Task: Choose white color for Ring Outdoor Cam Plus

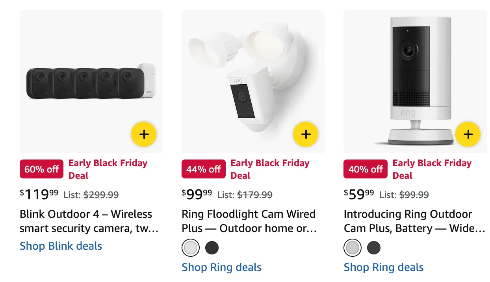Action: pos(353,248)
